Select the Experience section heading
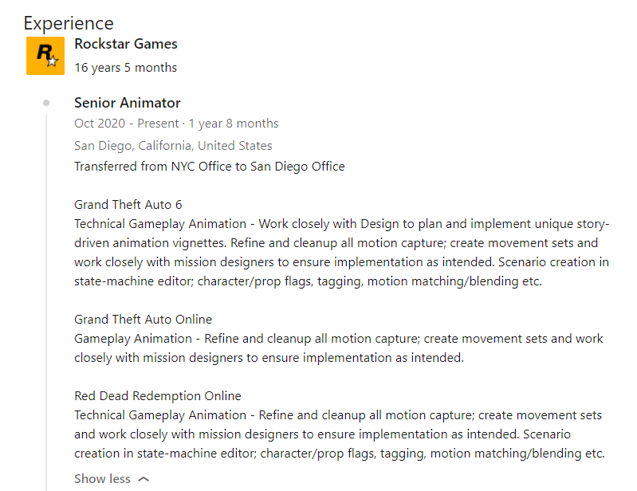Viewport: 637px width, 491px height. pyautogui.click(x=69, y=23)
